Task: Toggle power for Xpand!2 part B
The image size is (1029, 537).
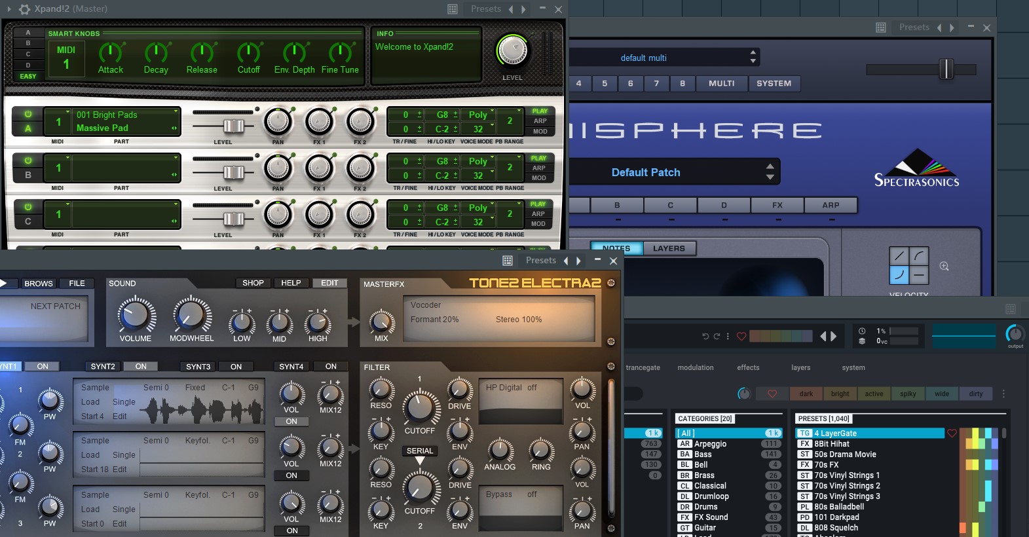Action: (28, 160)
